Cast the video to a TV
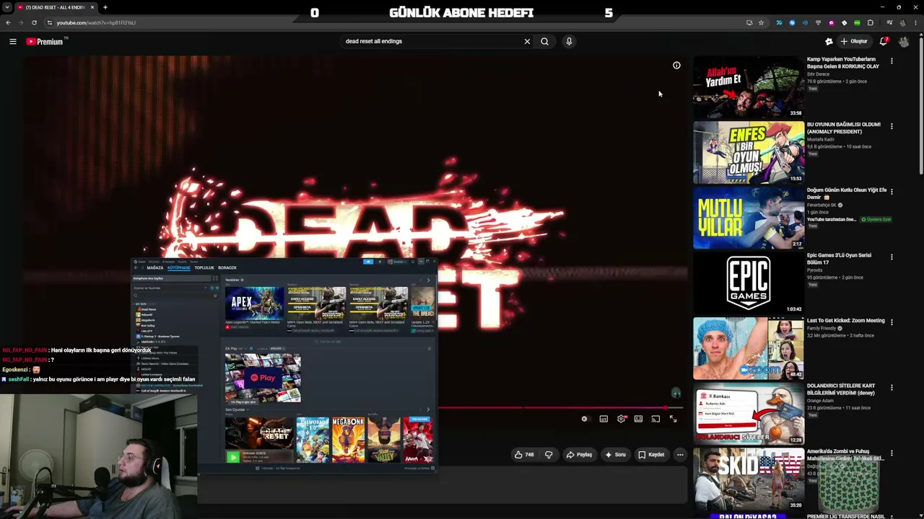Screen dimensions: 924x519 click(x=655, y=419)
